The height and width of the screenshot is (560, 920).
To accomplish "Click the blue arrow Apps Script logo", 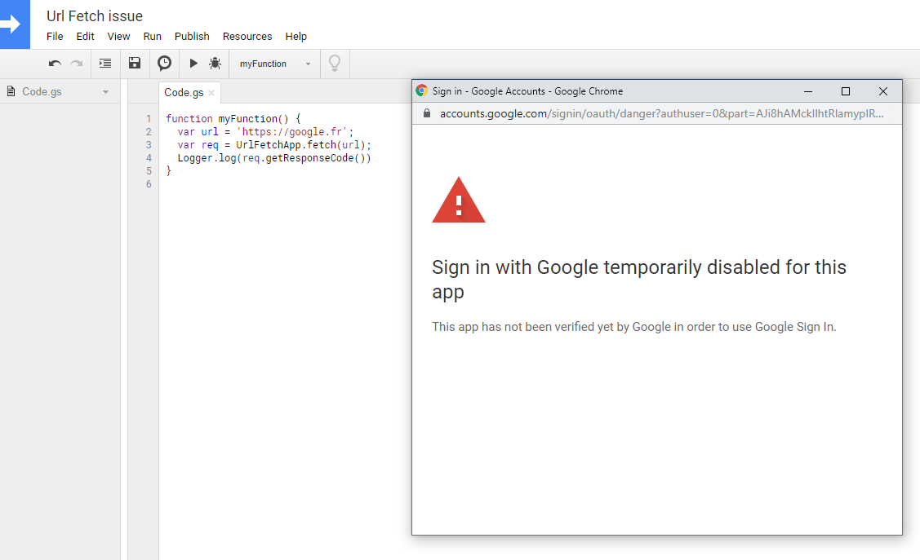I will (15, 24).
